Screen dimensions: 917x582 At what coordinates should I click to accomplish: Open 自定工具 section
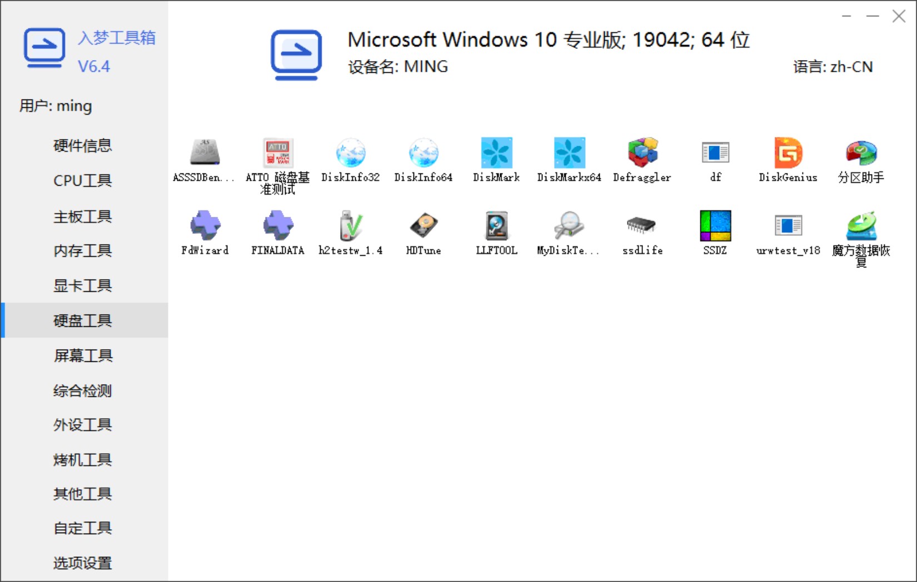tap(84, 528)
